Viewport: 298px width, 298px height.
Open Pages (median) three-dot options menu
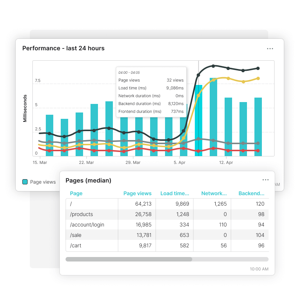click(x=265, y=180)
